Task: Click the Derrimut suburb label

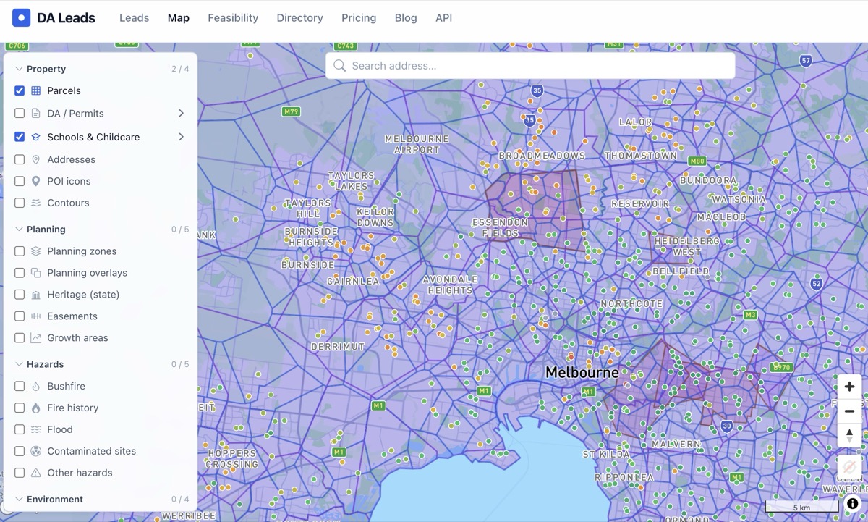Action: [338, 348]
